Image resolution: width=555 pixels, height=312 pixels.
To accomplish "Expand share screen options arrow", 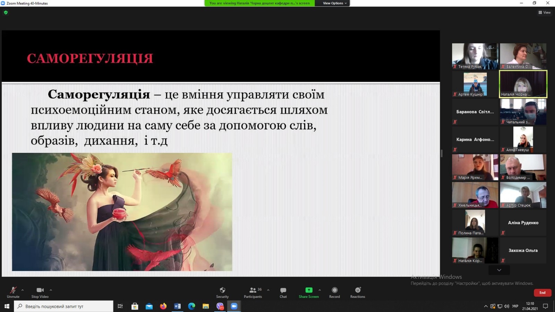I will click(x=319, y=290).
